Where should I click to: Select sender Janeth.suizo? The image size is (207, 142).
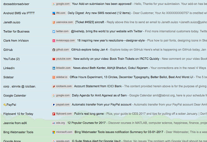12,22
